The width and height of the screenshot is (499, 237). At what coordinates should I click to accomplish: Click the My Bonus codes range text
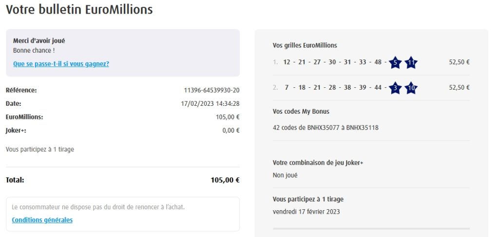point(326,128)
